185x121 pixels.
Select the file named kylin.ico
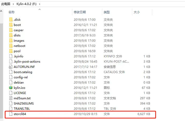pyautogui.click(x=20, y=88)
